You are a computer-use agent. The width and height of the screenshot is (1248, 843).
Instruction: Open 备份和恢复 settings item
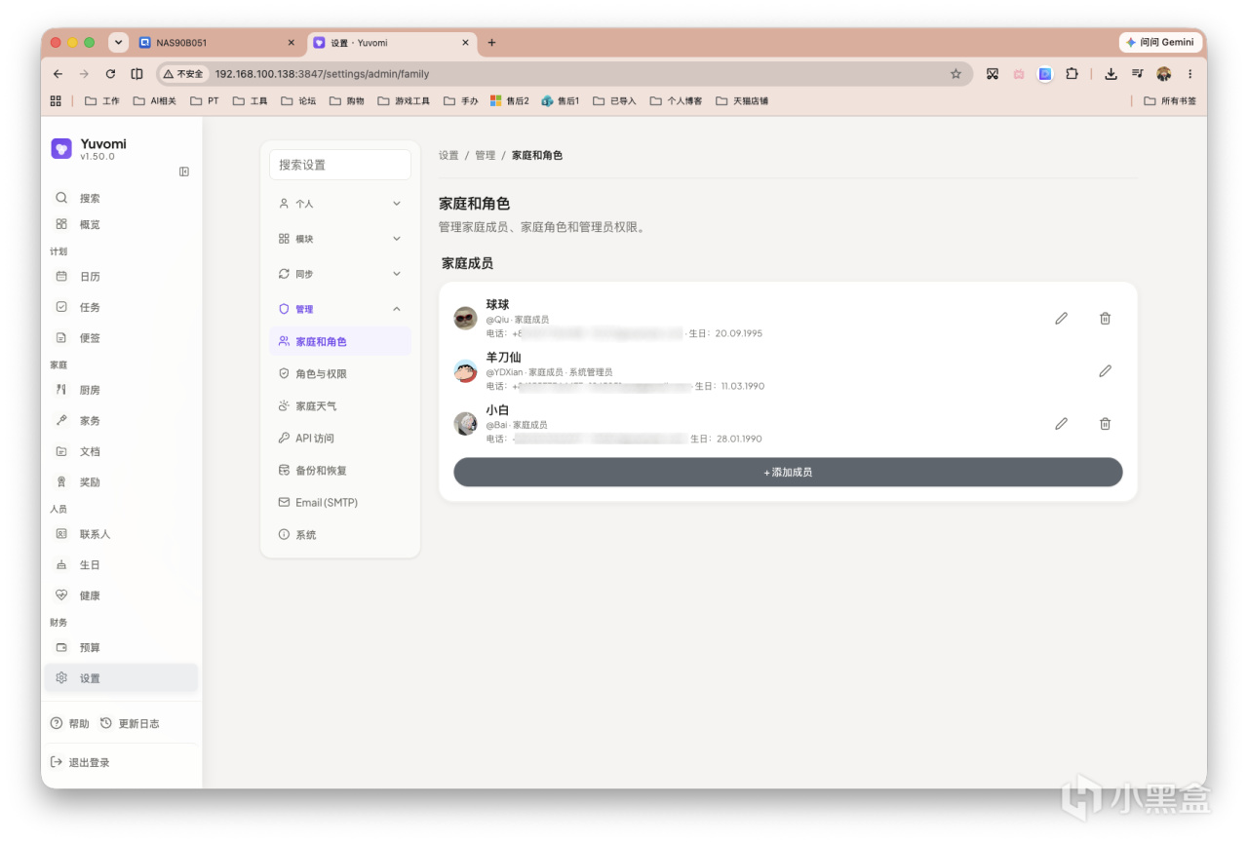tap(339, 471)
